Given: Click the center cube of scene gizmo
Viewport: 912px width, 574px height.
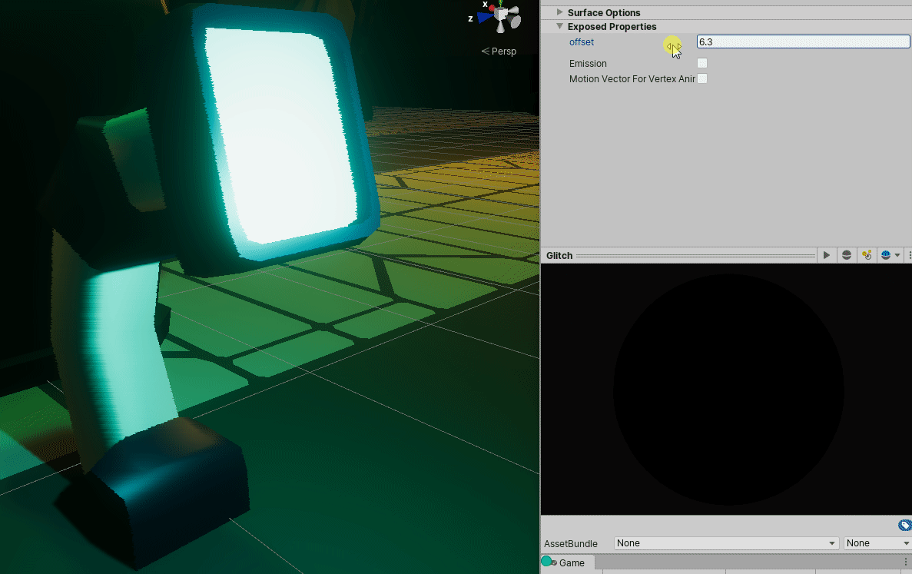Looking at the screenshot, I should 501,14.
